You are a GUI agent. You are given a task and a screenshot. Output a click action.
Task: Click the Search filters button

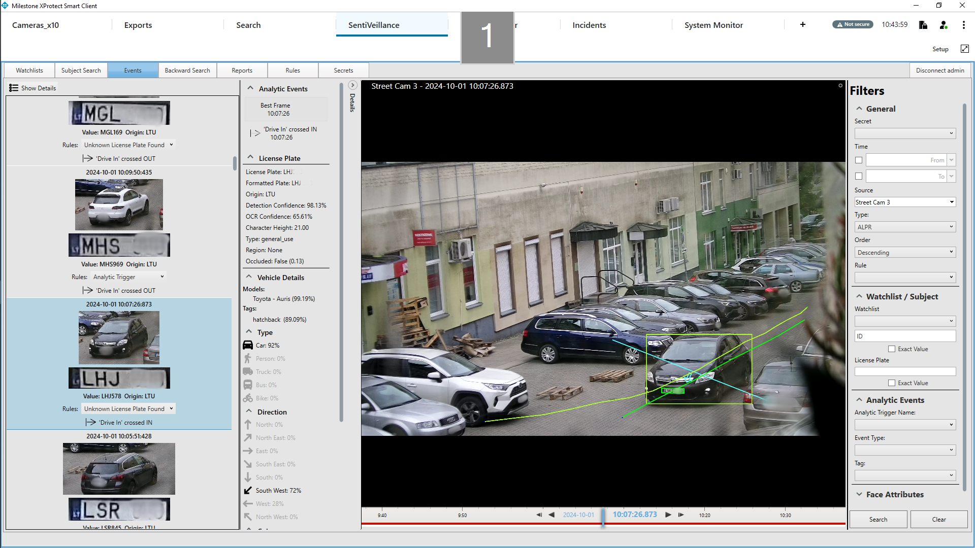878,519
